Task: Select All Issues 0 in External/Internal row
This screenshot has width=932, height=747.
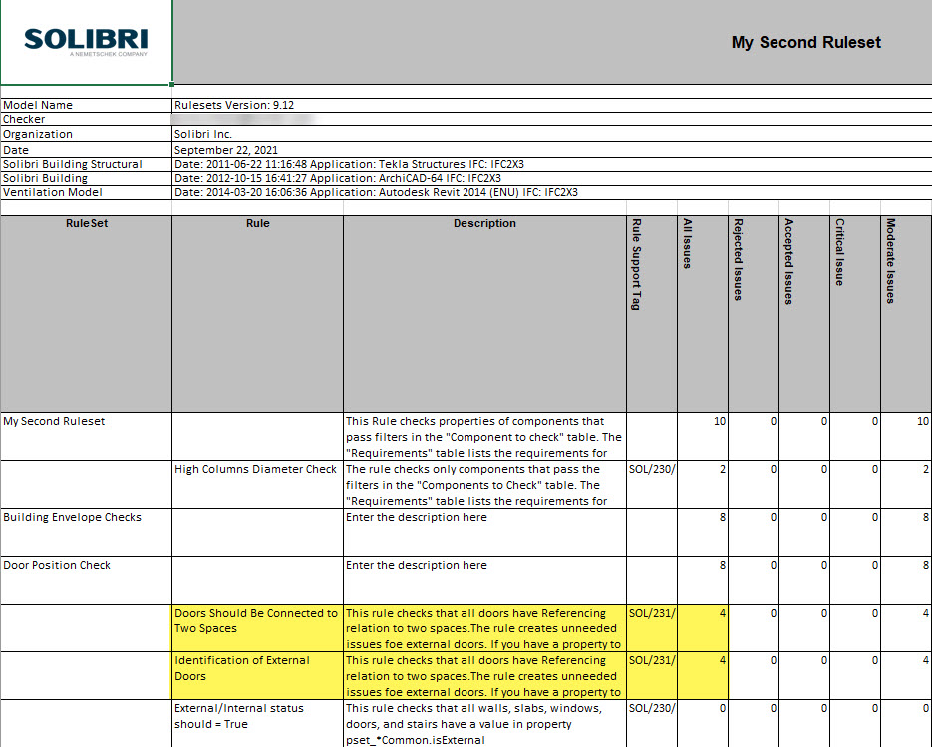Action: (x=703, y=724)
